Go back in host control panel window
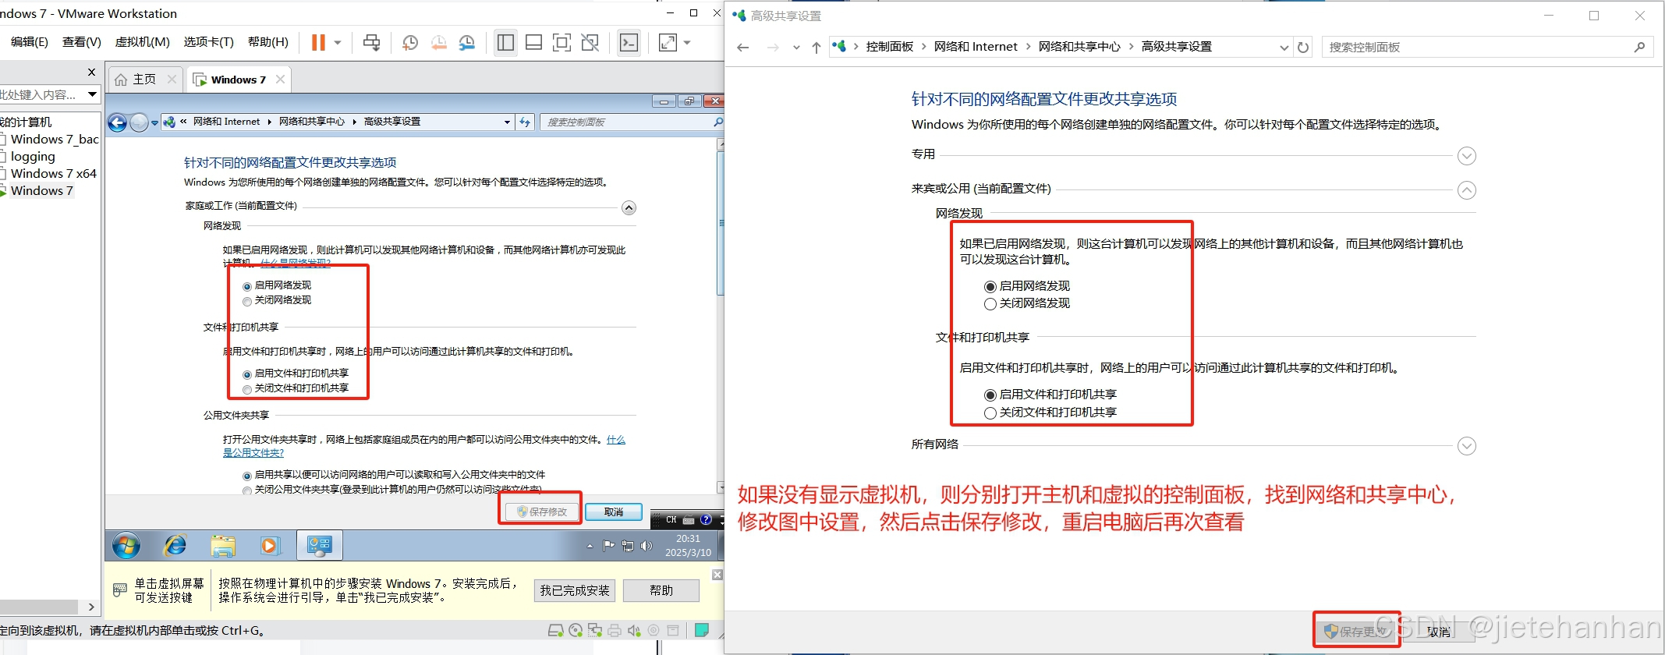The image size is (1665, 655). (x=743, y=48)
